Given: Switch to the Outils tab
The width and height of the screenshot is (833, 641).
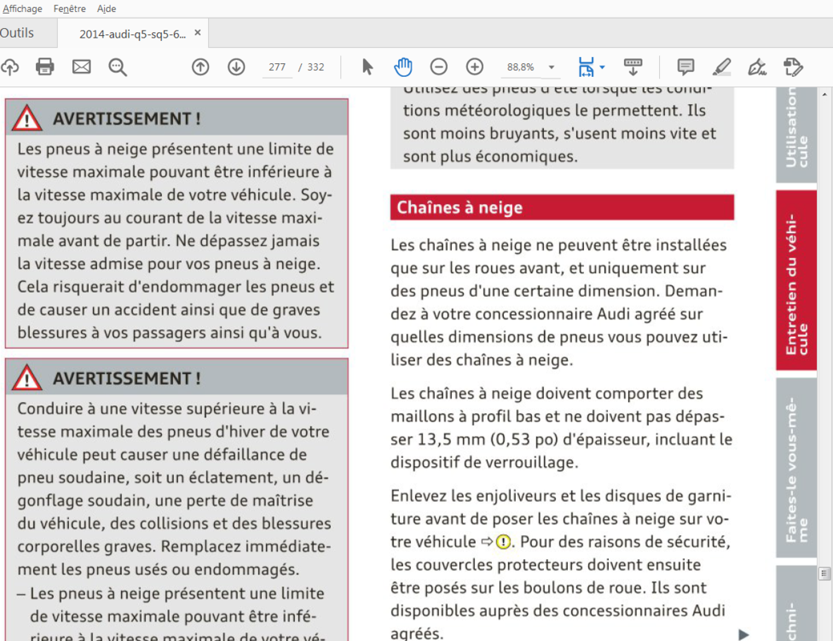Looking at the screenshot, I should click(x=18, y=34).
